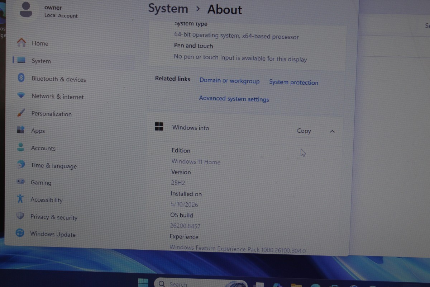Open Advanced system settings link
Screen dimensions: 430x287
pos(234,99)
